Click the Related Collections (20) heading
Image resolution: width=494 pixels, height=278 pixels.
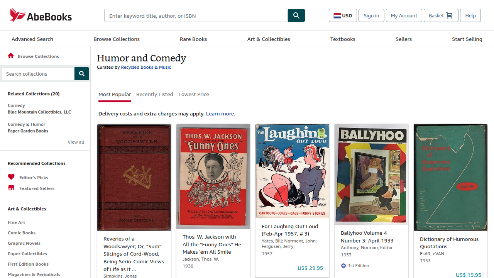[34, 94]
